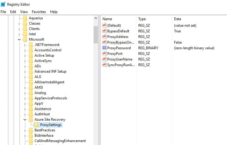Click the ProxyPort string value icon

pyautogui.click(x=104, y=53)
